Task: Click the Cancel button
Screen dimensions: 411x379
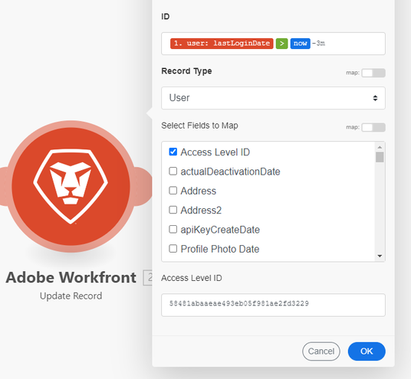Action: point(321,351)
